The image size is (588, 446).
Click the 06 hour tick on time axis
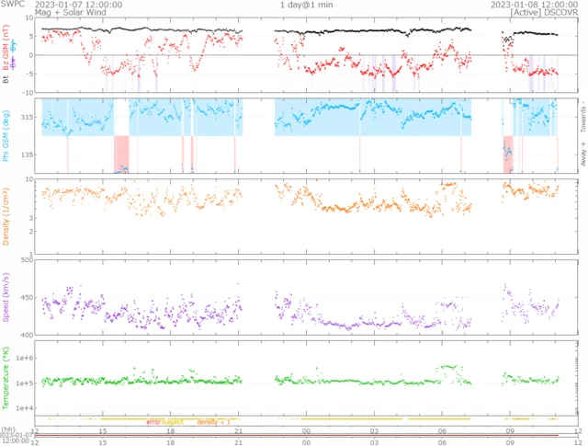(443, 430)
